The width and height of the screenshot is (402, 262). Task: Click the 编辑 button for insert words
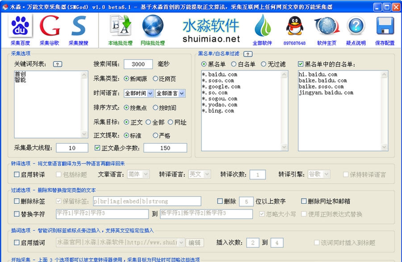pyautogui.click(x=195, y=242)
